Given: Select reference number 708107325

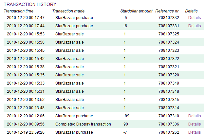Looking at the screenshot, I should point(169,34).
